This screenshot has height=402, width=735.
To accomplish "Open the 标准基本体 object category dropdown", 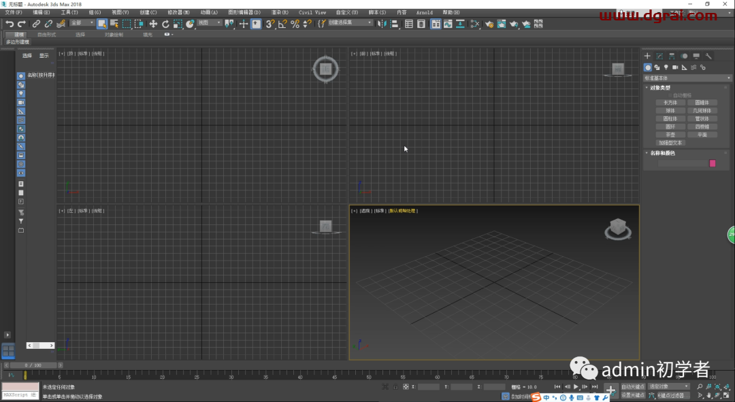I will point(687,78).
